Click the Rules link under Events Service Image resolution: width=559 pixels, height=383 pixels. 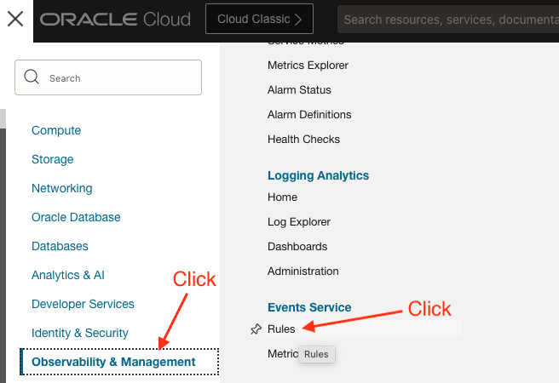281,329
